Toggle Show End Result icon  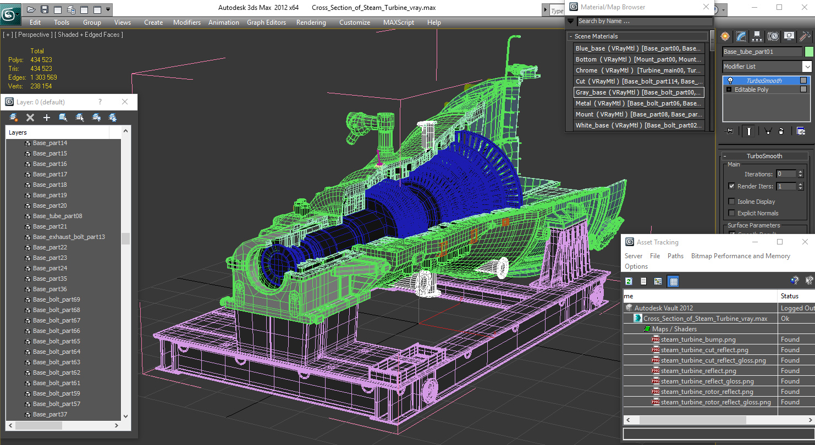point(748,131)
